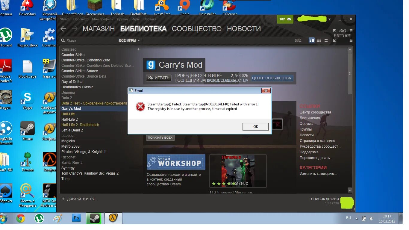This screenshot has height=230, width=409.
Task: Open Paint from the taskbar
Action: [x=58, y=218]
